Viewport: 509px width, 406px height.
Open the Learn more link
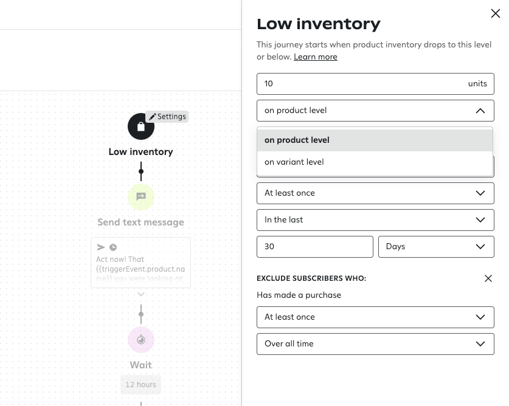click(x=315, y=57)
